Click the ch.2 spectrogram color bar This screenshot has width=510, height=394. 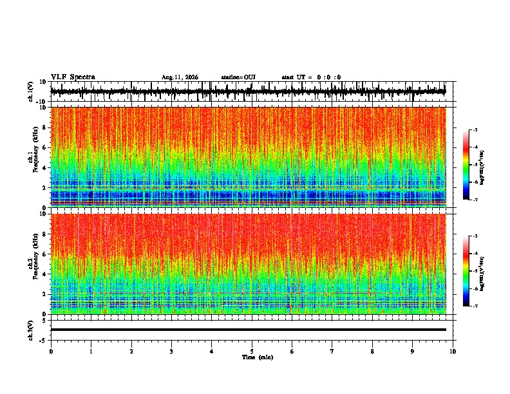click(x=466, y=271)
